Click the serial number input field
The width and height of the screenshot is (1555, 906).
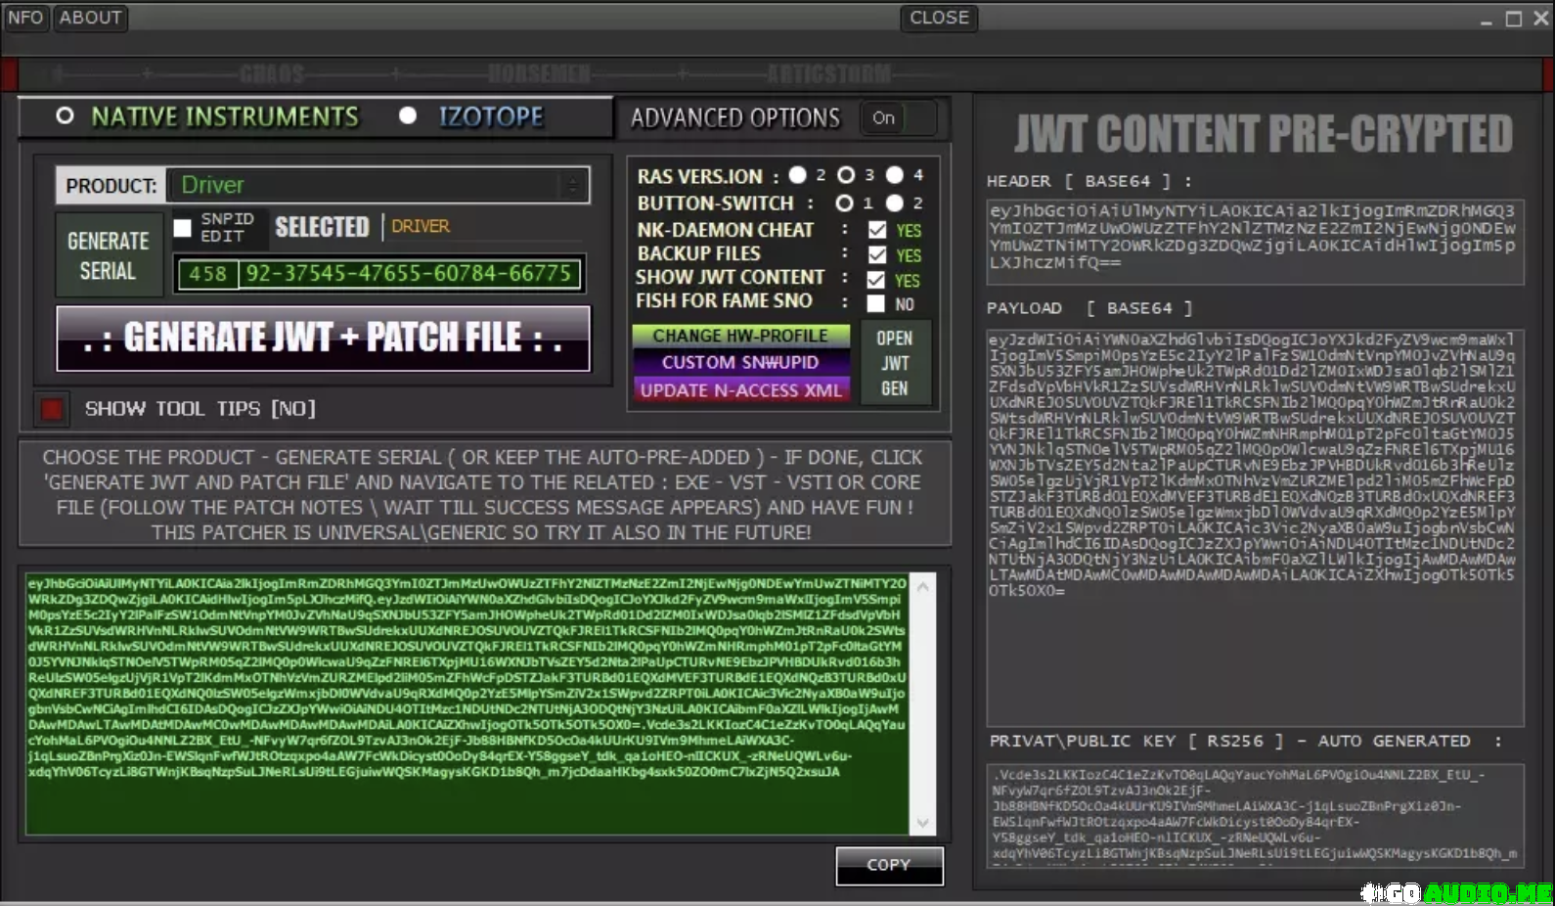click(408, 274)
